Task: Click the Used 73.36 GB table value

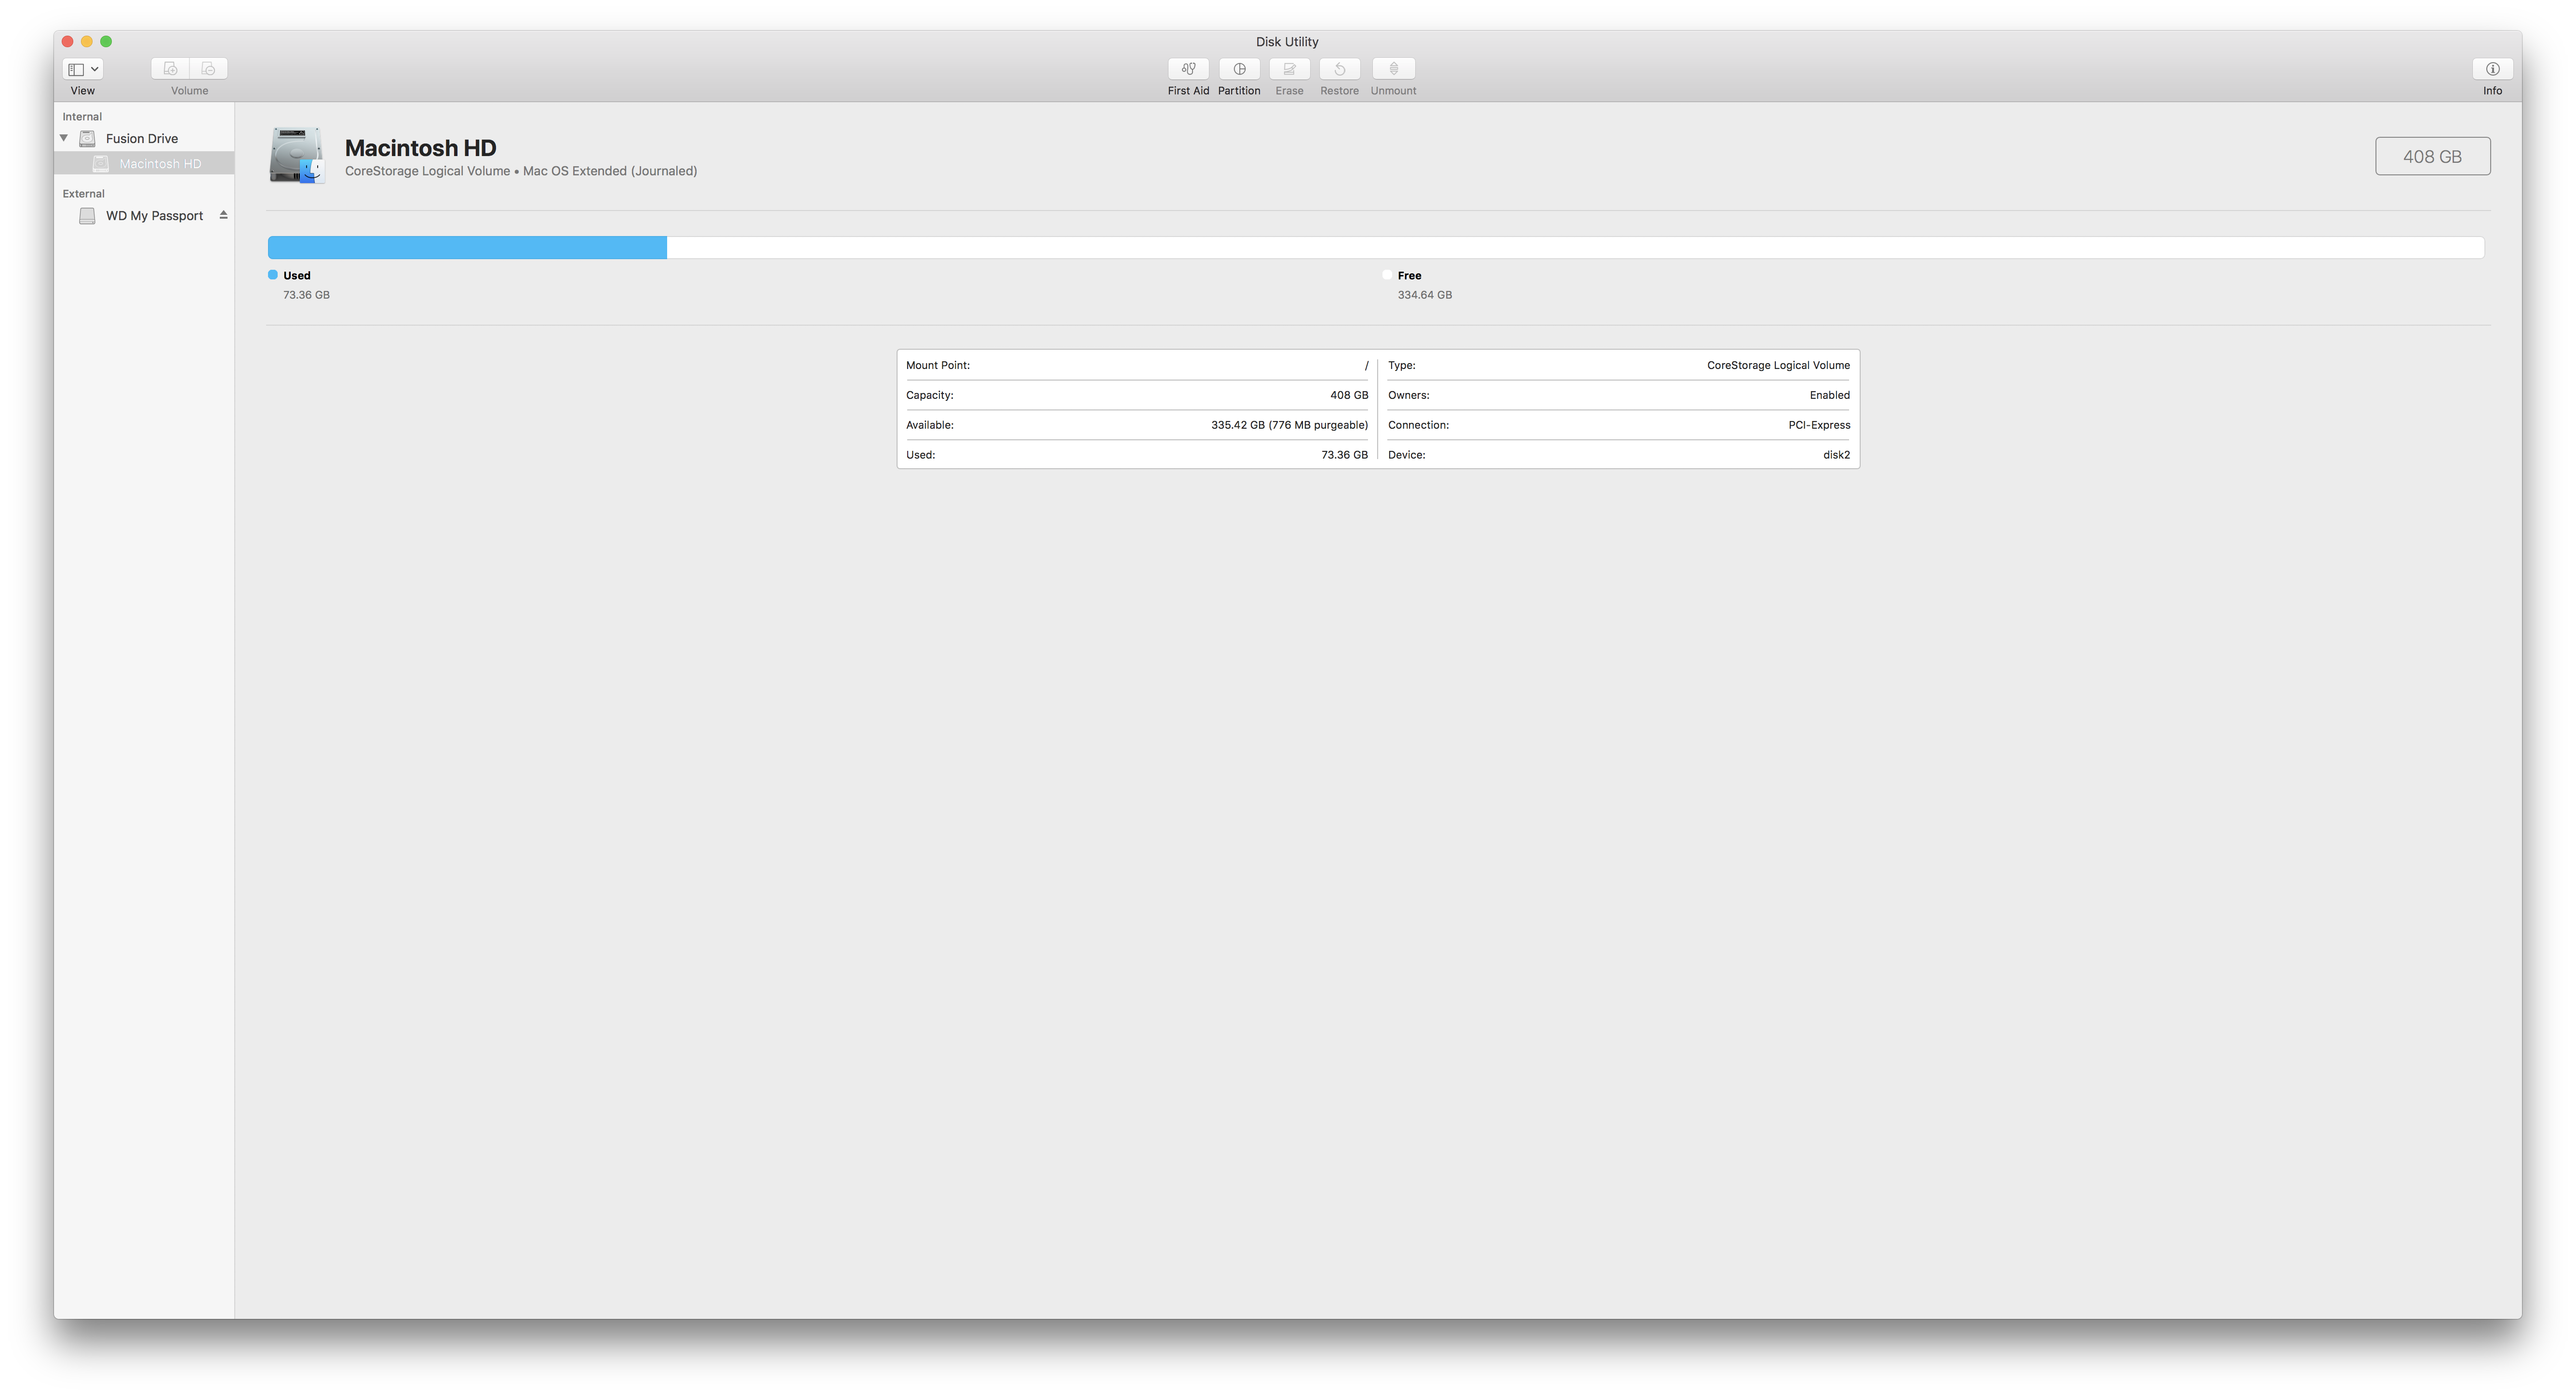Action: [x=1344, y=455]
